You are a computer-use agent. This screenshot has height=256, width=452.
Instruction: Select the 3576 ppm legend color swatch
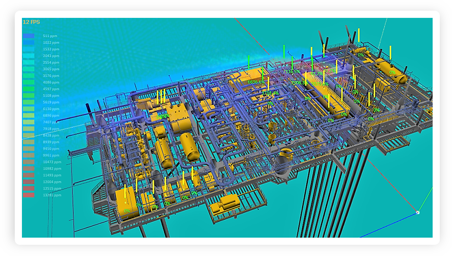pyautogui.click(x=29, y=75)
